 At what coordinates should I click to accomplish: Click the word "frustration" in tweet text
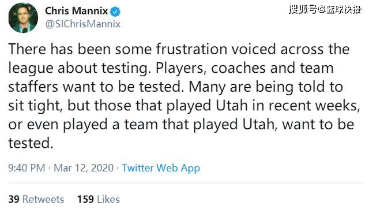(191, 49)
